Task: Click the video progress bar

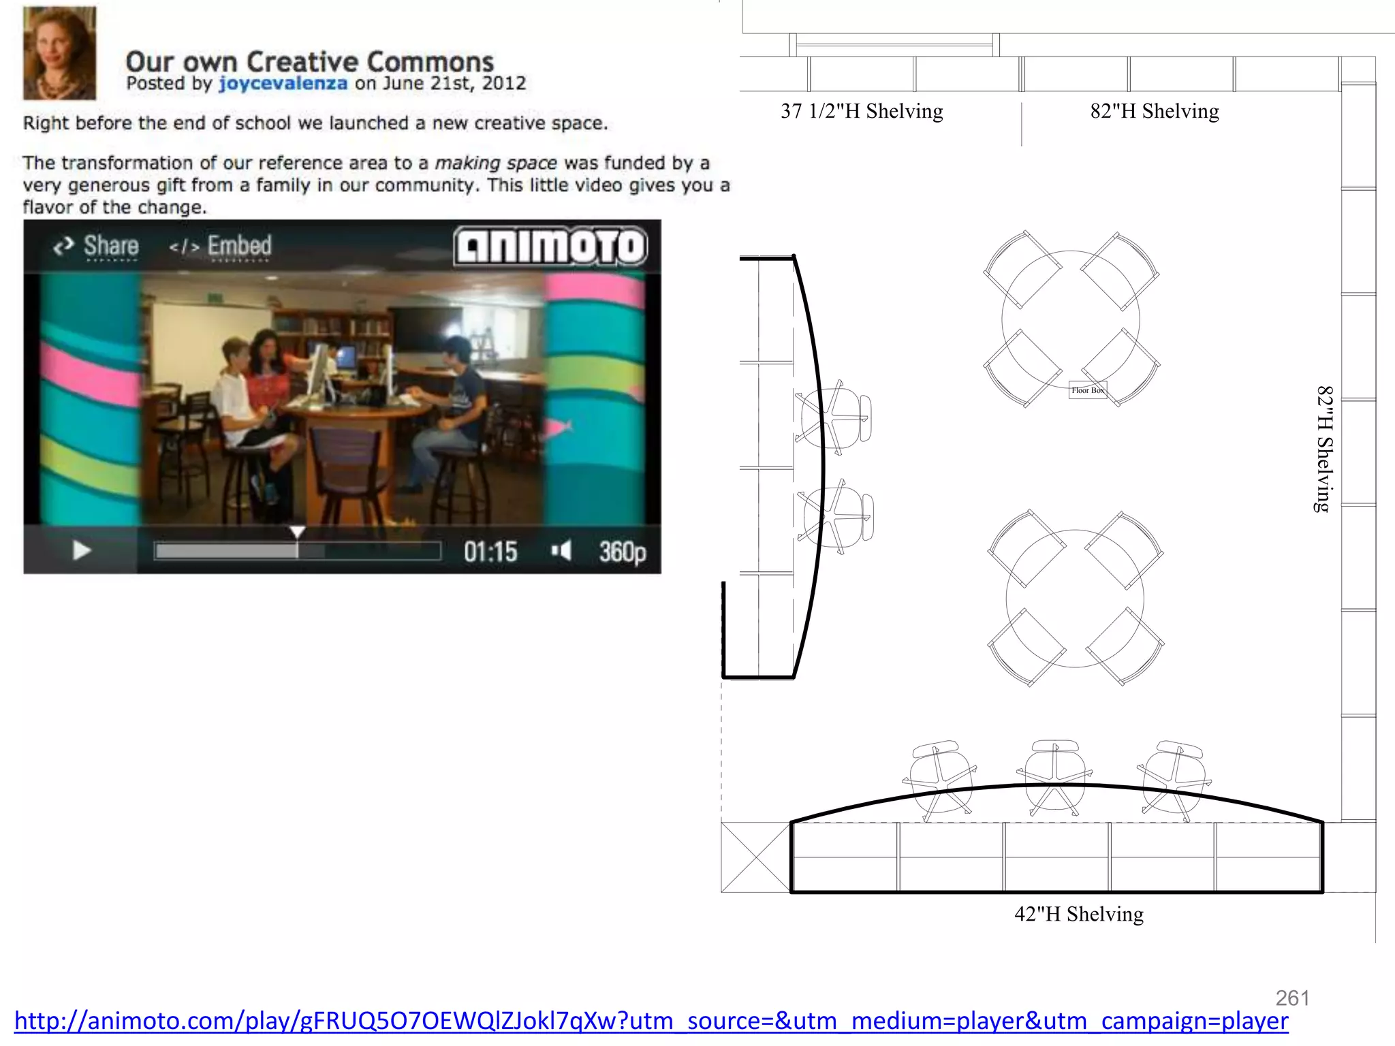Action: pyautogui.click(x=297, y=551)
